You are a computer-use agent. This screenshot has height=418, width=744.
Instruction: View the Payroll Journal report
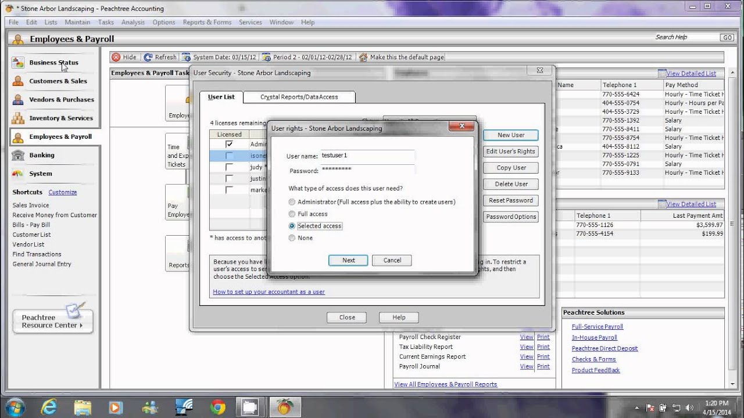tap(527, 366)
